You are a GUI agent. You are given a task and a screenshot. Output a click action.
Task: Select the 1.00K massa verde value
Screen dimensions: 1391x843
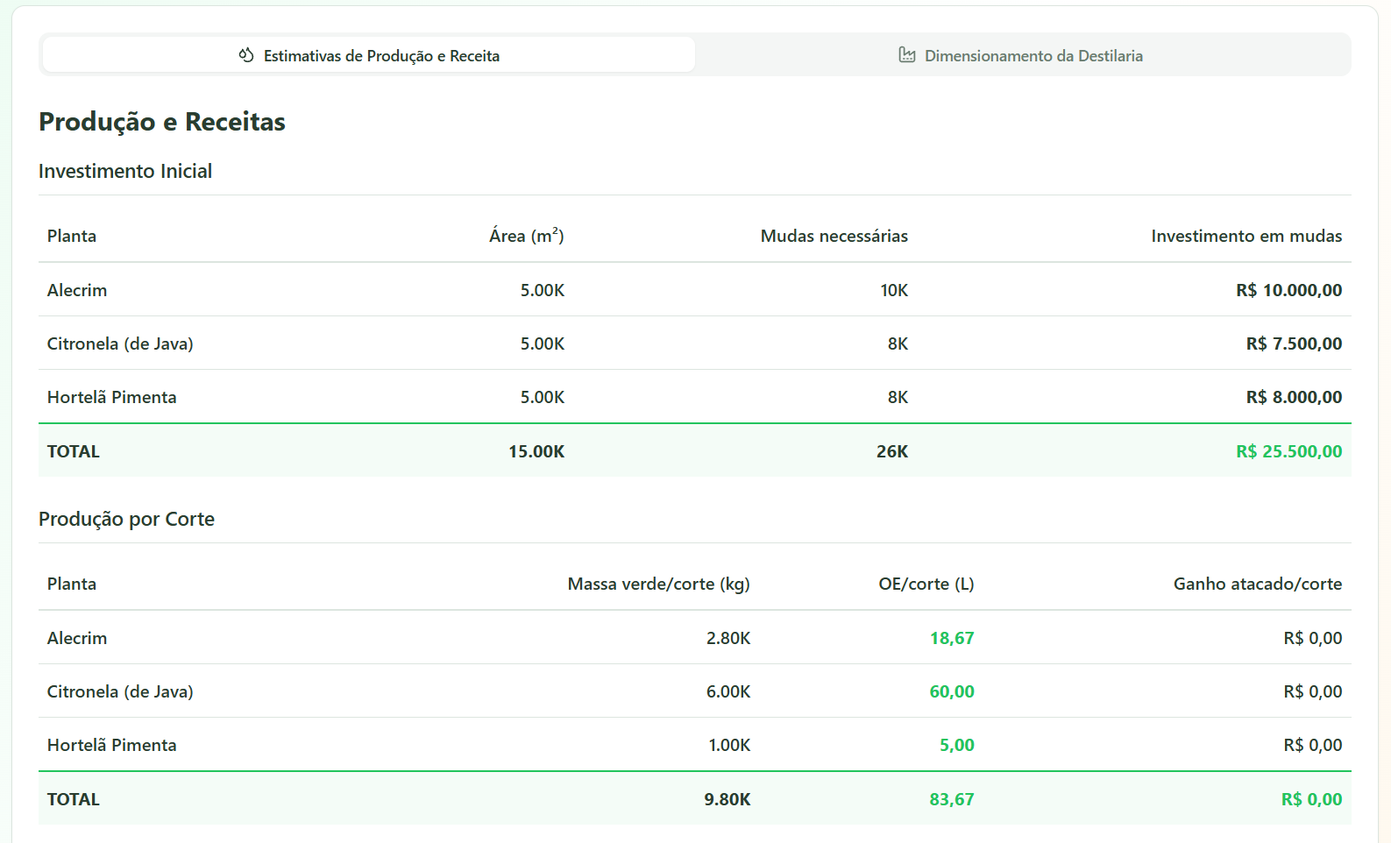tap(729, 745)
